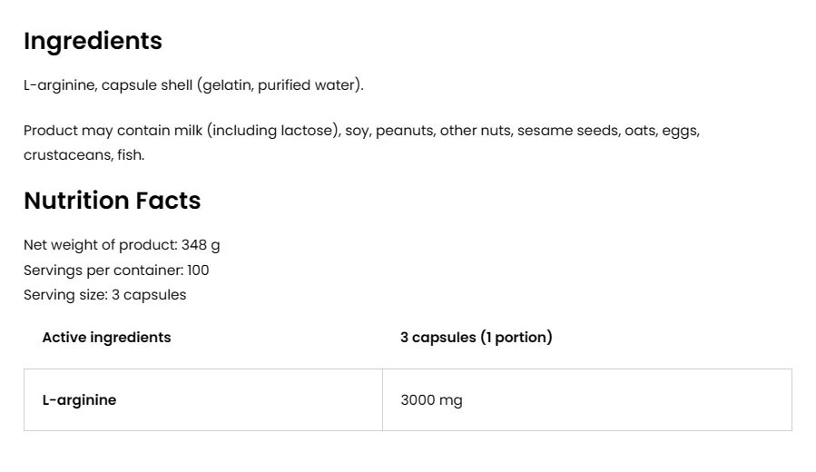Click the word crustaceans
The height and width of the screenshot is (472, 816).
66,155
